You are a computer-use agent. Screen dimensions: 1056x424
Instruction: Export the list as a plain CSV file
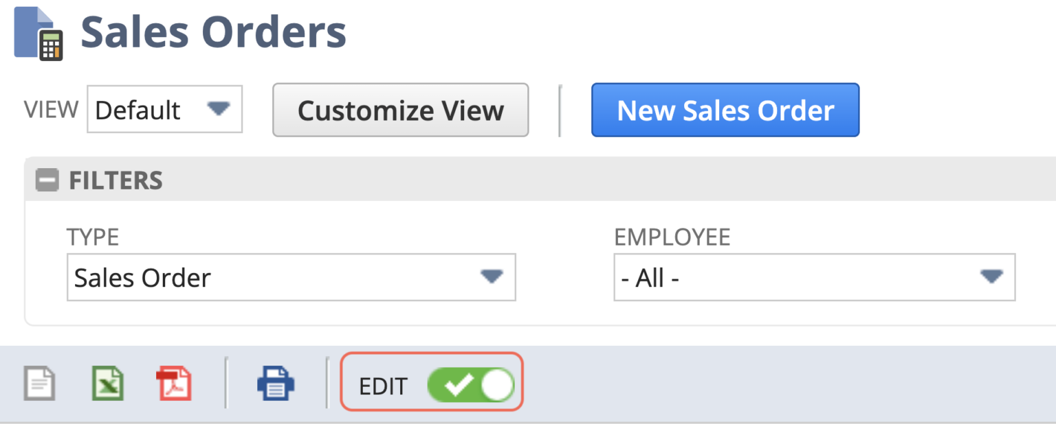(x=39, y=384)
